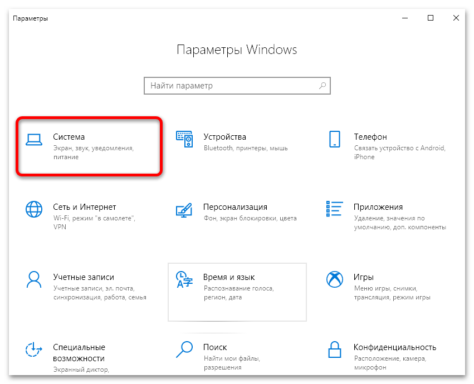Open the Конфиденциальность padlock icon

pos(335,349)
